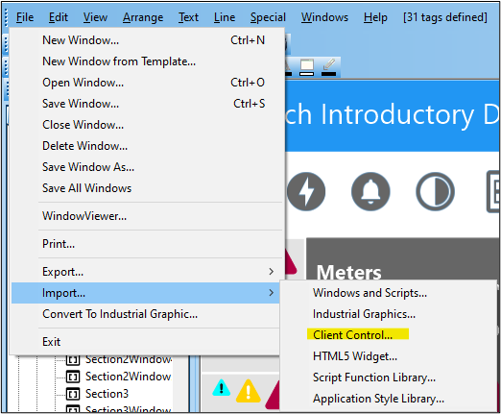
Task: Click the cyan warning triangle icon
Action: 221,388
